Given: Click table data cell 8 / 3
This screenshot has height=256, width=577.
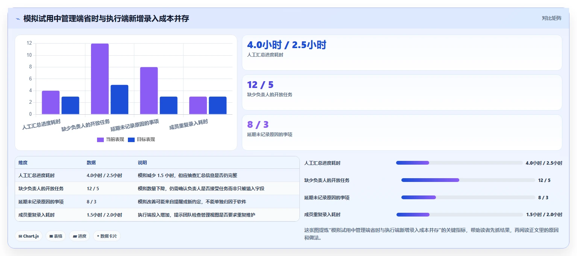Looking at the screenshot, I should coord(91,202).
